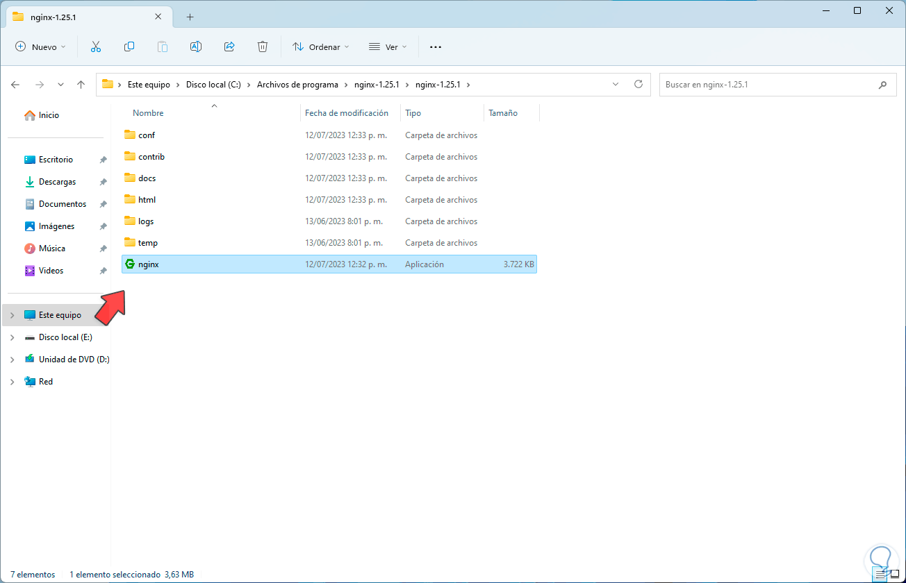Click Disco local (C:) breadcrumb
The image size is (906, 583).
tap(213, 85)
